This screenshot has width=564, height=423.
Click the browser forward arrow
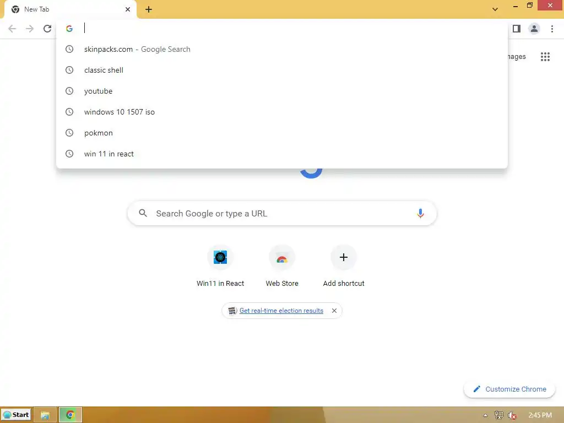[30, 29]
